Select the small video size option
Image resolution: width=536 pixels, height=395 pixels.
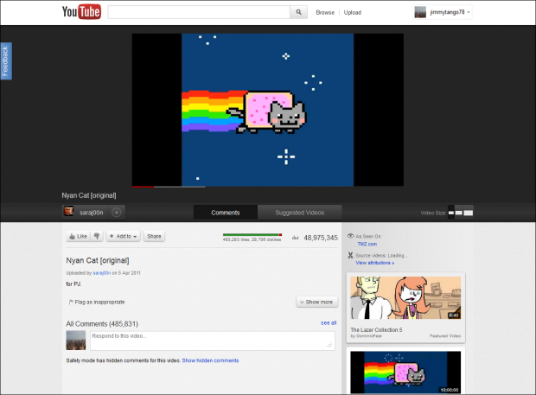click(450, 212)
